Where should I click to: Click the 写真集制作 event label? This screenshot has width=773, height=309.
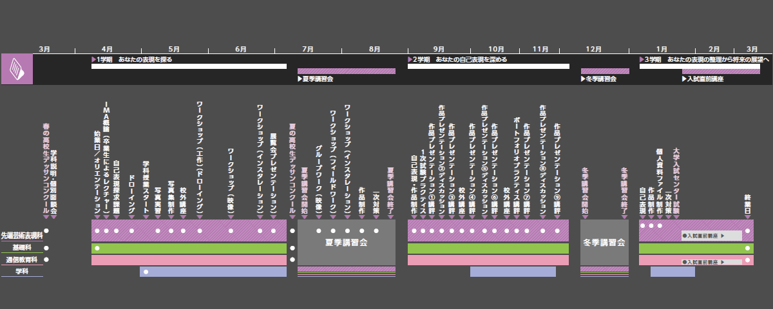click(x=171, y=197)
